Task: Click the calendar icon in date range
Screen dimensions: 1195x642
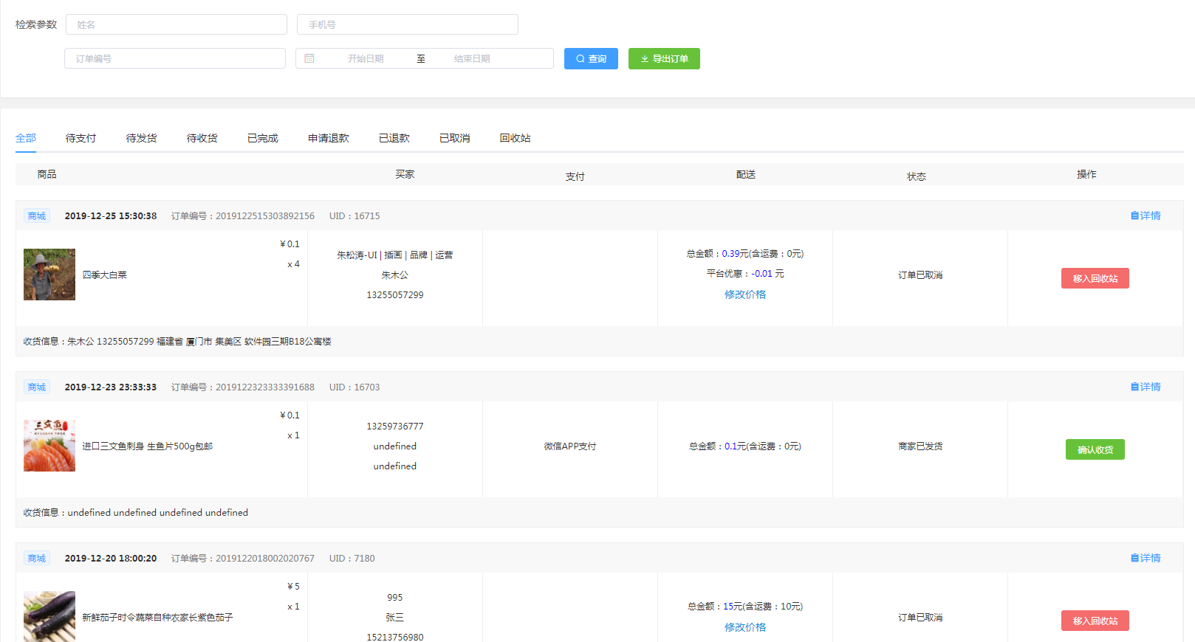Action: pos(309,58)
